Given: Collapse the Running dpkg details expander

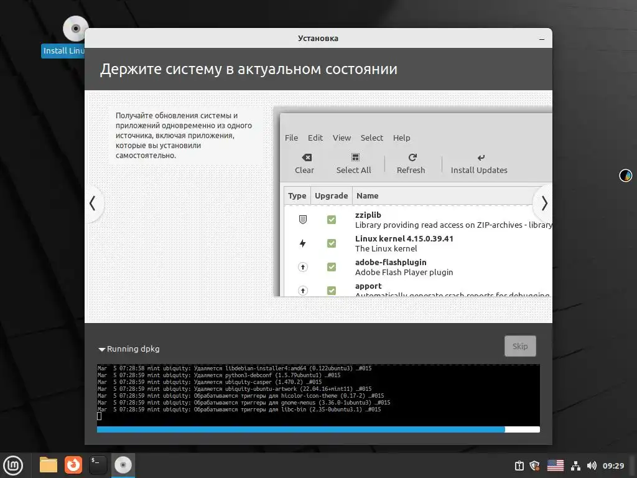Looking at the screenshot, I should 101,349.
